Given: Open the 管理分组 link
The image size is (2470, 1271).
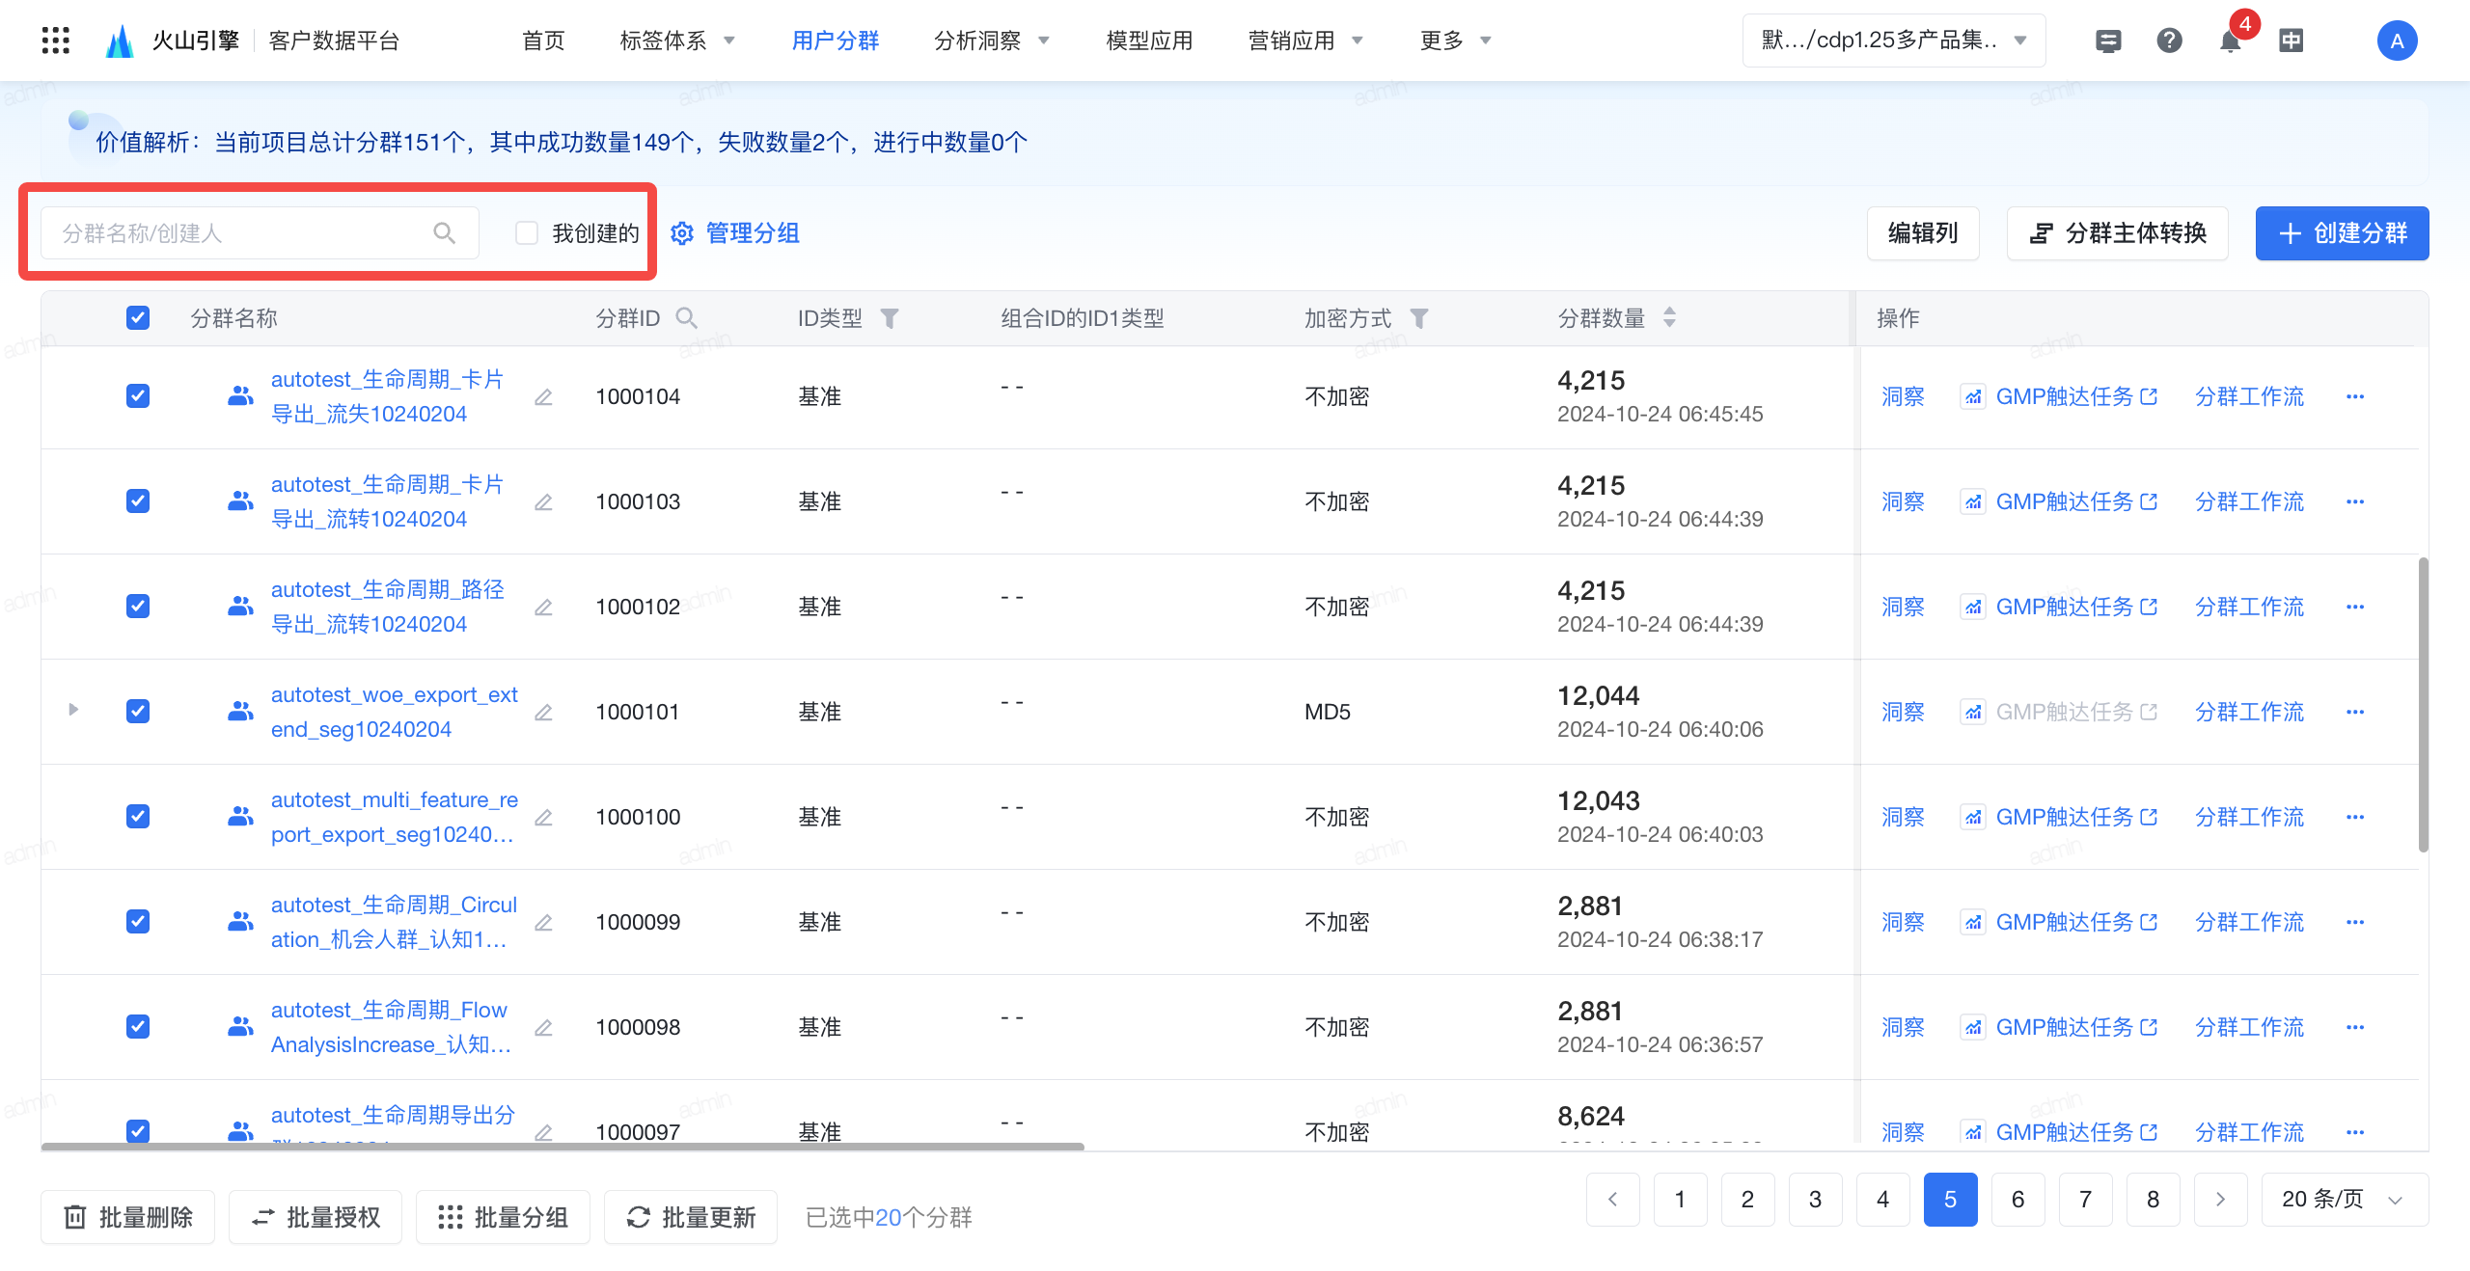Looking at the screenshot, I should tap(735, 233).
